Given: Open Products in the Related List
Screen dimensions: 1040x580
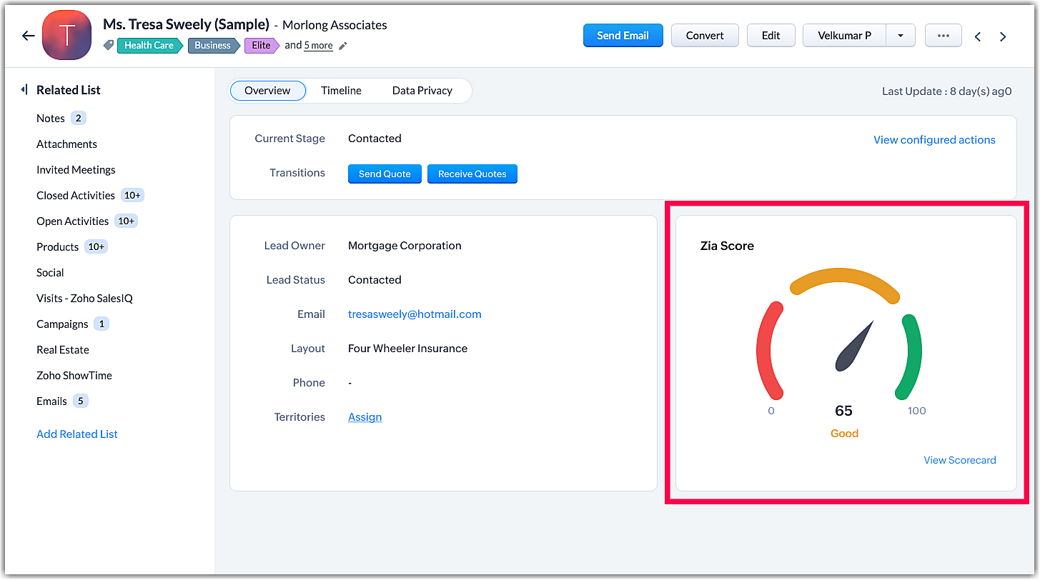Looking at the screenshot, I should pos(57,247).
